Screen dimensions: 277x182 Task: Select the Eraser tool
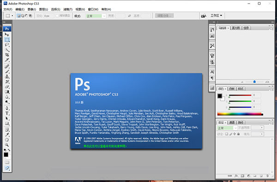7,87
